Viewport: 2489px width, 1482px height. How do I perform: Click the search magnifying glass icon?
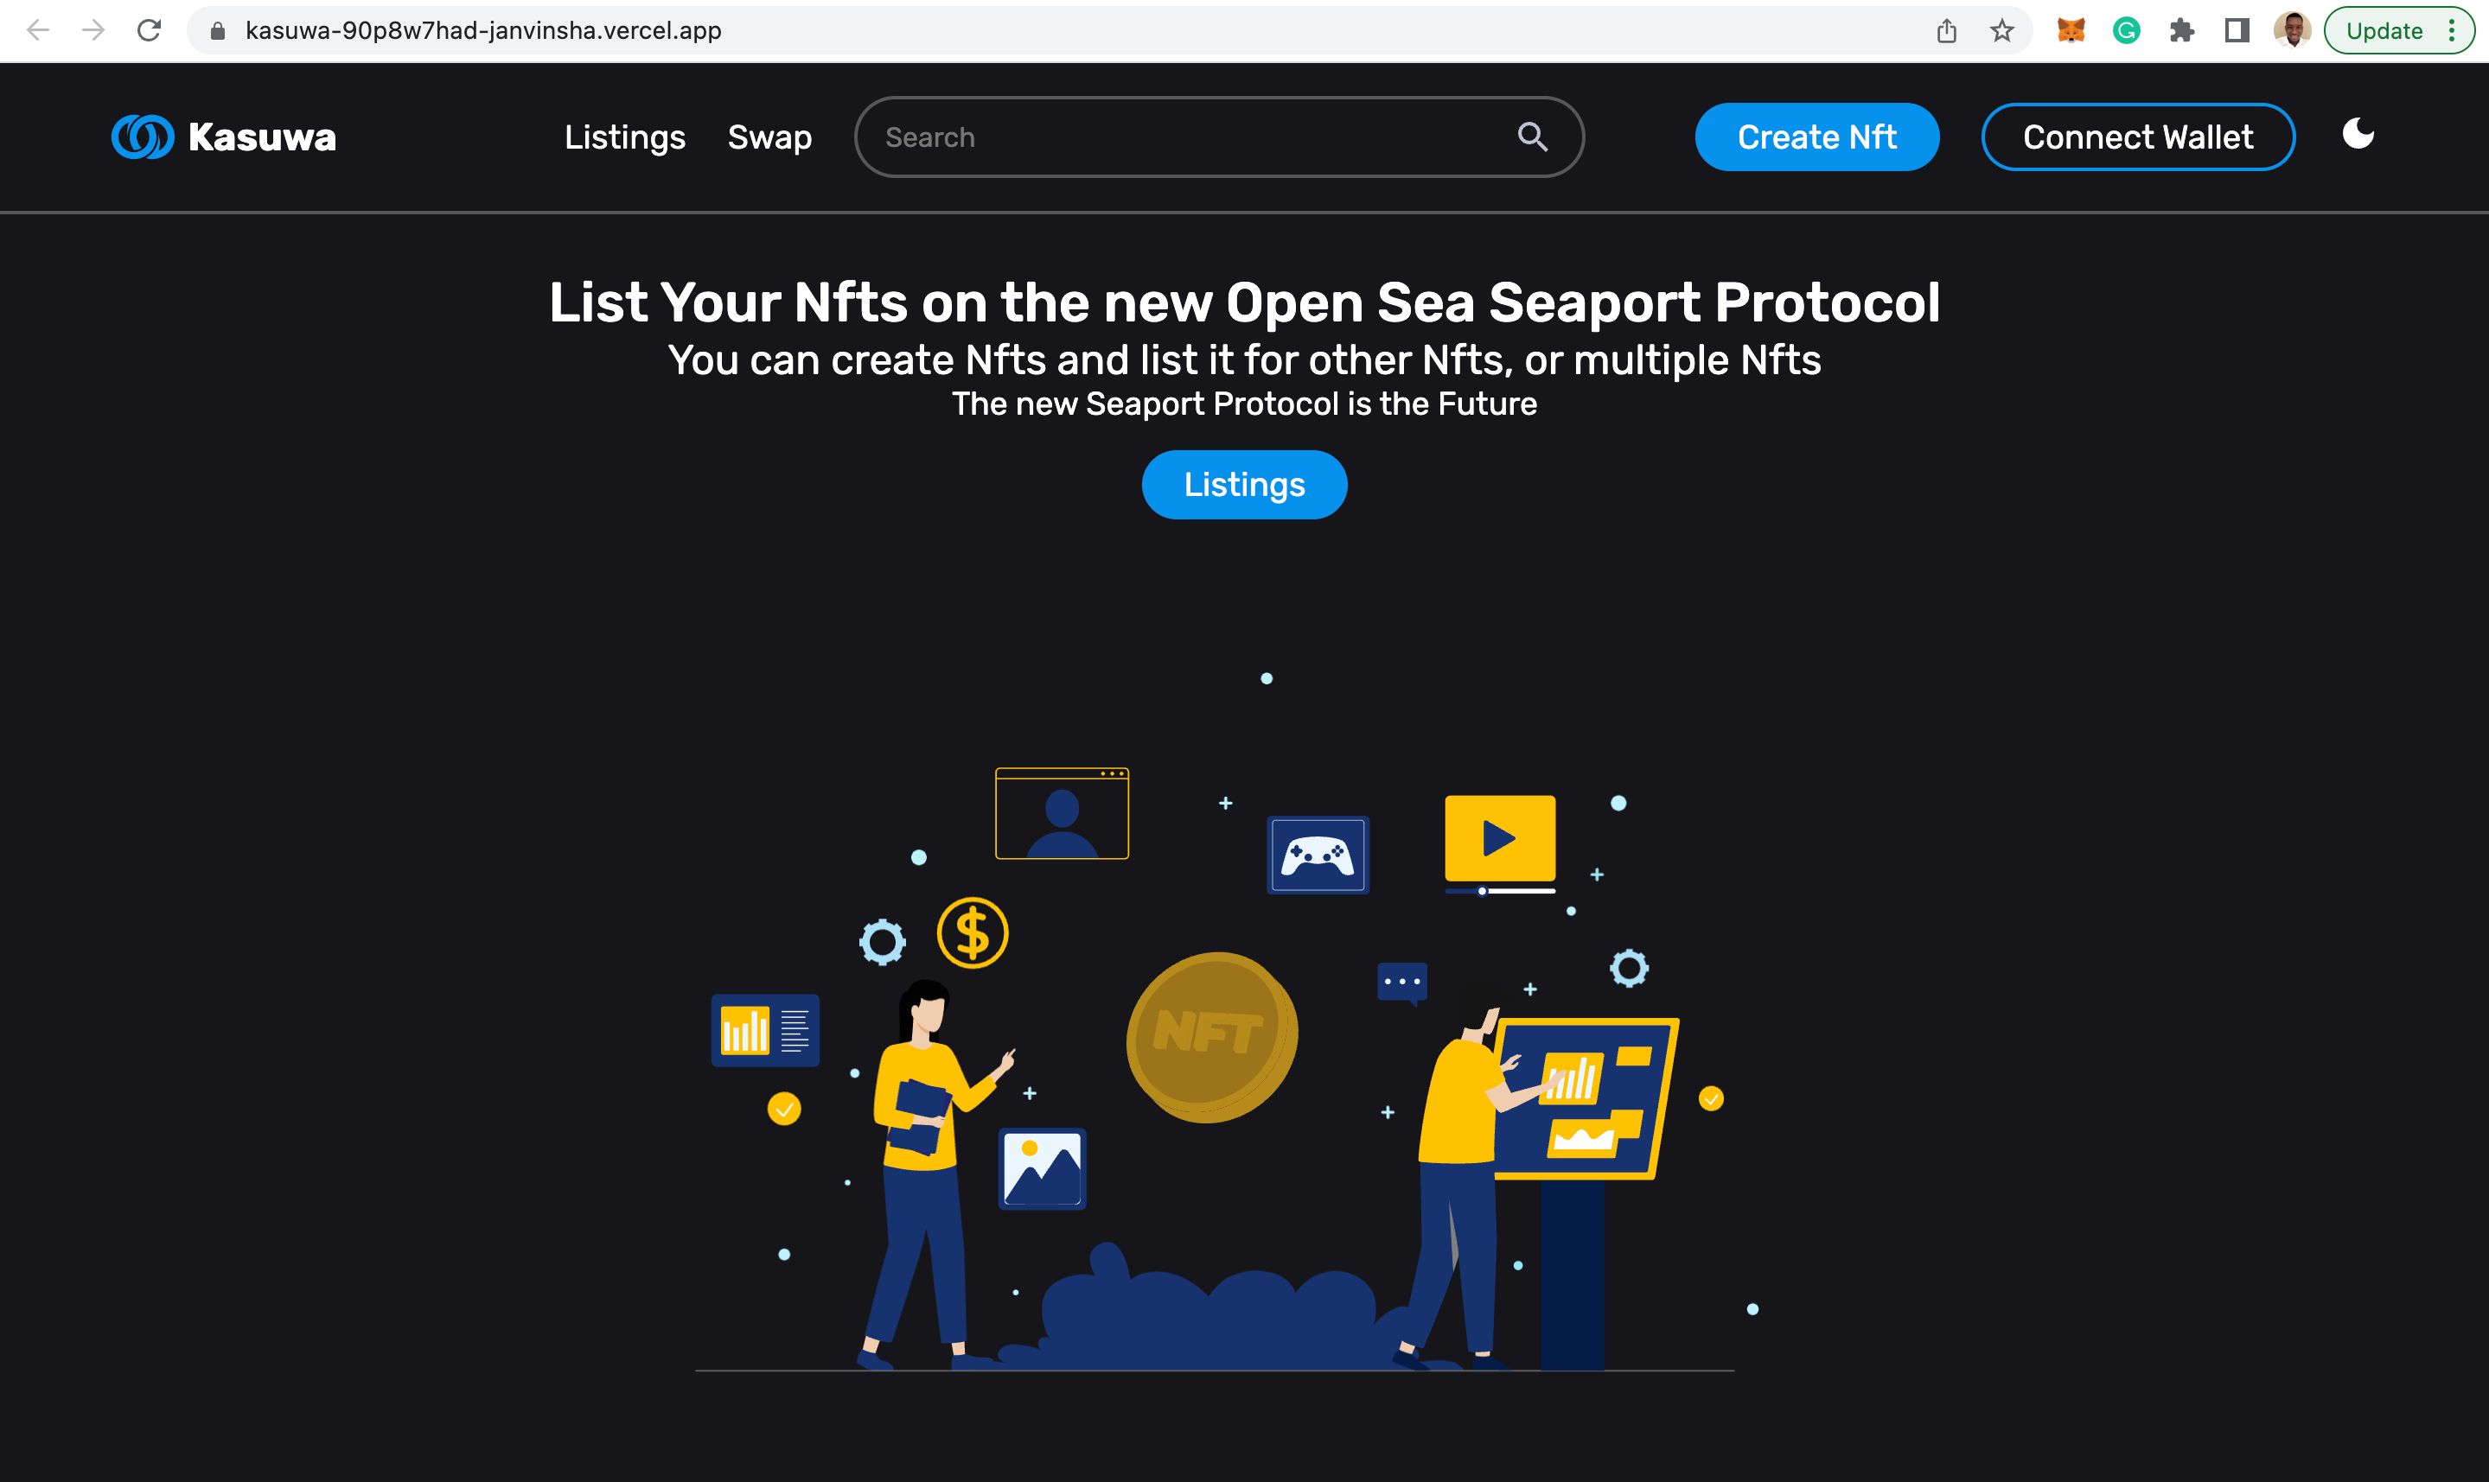pos(1532,136)
